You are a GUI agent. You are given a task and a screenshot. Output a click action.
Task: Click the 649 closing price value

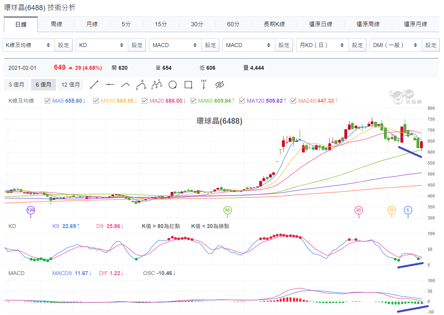[x=60, y=67]
